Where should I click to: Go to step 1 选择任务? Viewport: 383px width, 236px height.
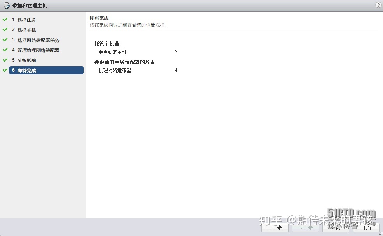point(24,20)
